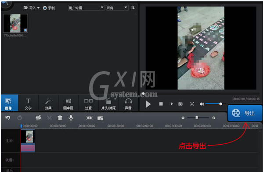Select the video clip on 影片 track
This screenshot has width=263, height=172.
pyautogui.click(x=28, y=136)
